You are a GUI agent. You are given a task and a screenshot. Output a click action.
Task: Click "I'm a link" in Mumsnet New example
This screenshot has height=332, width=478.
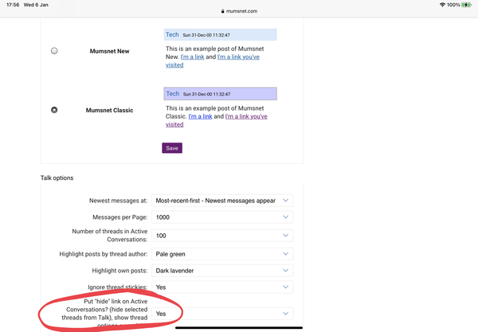192,57
